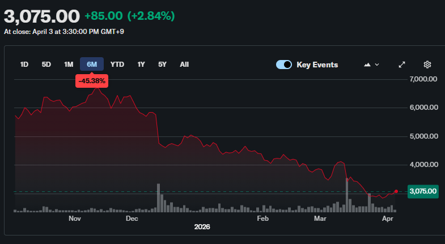445x244 pixels.
Task: Click the (+2.84%) percent change
Action: (x=151, y=16)
